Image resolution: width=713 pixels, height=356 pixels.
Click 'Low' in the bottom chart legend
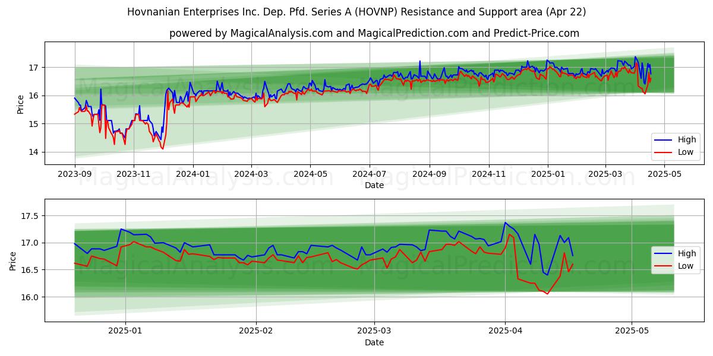click(x=686, y=266)
